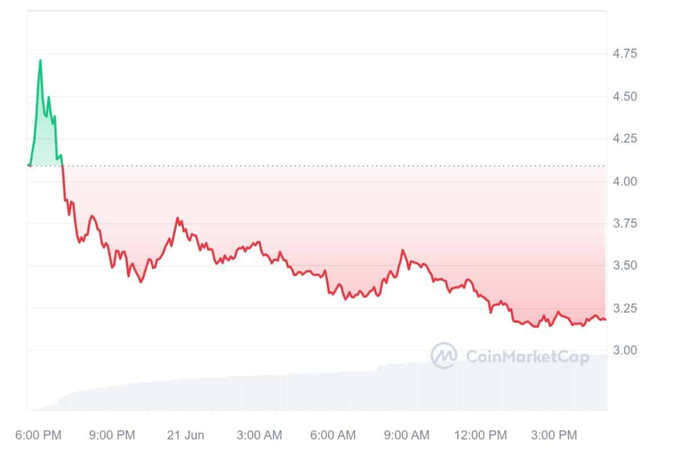The height and width of the screenshot is (453, 680).
Task: Select the 3.50 price axis label
Action: [x=624, y=266]
